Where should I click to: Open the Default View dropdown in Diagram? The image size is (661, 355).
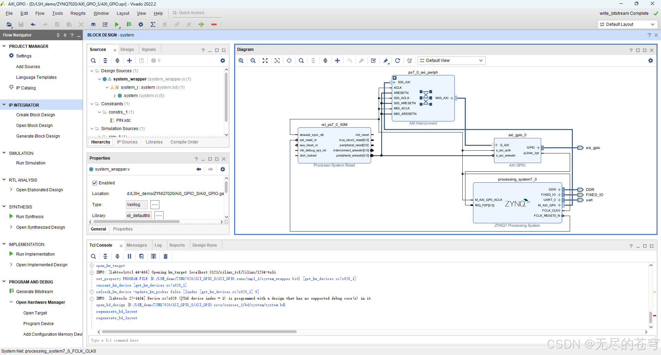pyautogui.click(x=452, y=61)
